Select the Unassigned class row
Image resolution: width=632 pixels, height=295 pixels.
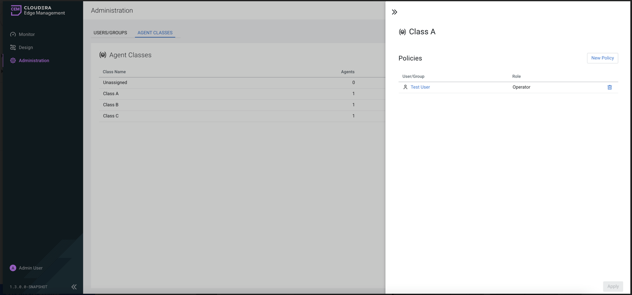(x=115, y=82)
